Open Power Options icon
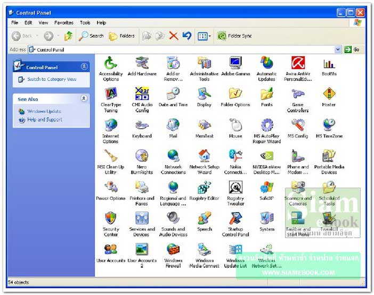The image size is (374, 295). (x=111, y=187)
